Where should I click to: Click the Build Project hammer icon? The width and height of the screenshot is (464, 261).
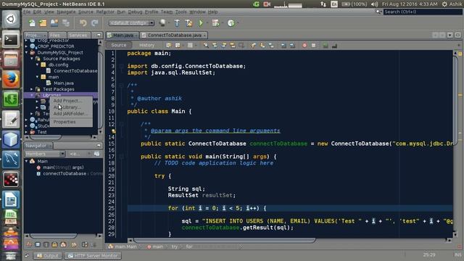coord(177,22)
